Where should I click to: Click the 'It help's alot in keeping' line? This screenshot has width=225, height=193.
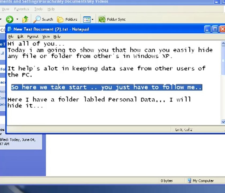coord(107,68)
